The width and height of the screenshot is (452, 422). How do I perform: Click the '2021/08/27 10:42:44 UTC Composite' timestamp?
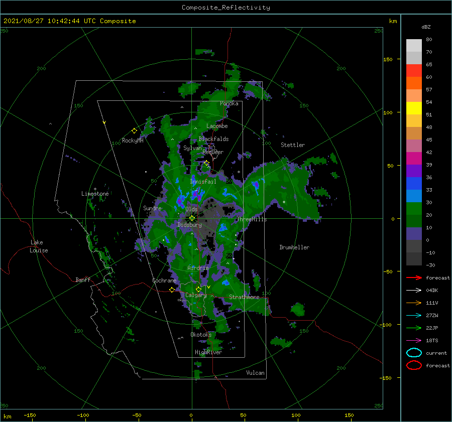(69, 21)
